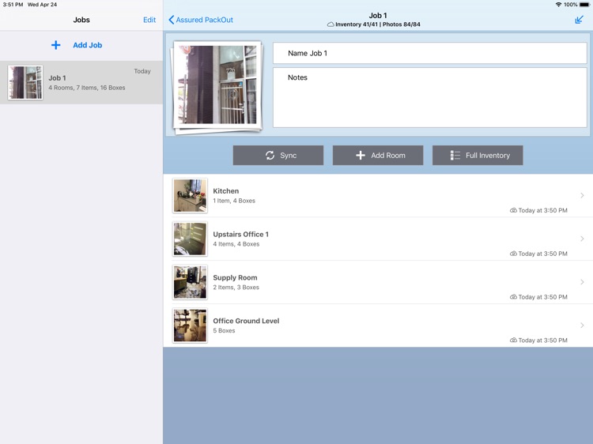Screen dimensions: 593x444
Task: Select the Upstairs Office 1 title
Action: click(x=240, y=235)
